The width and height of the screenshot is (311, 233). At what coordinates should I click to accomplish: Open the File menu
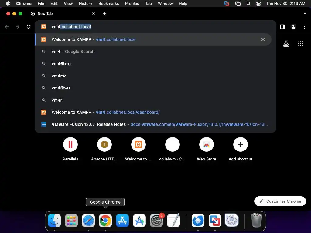click(x=41, y=4)
